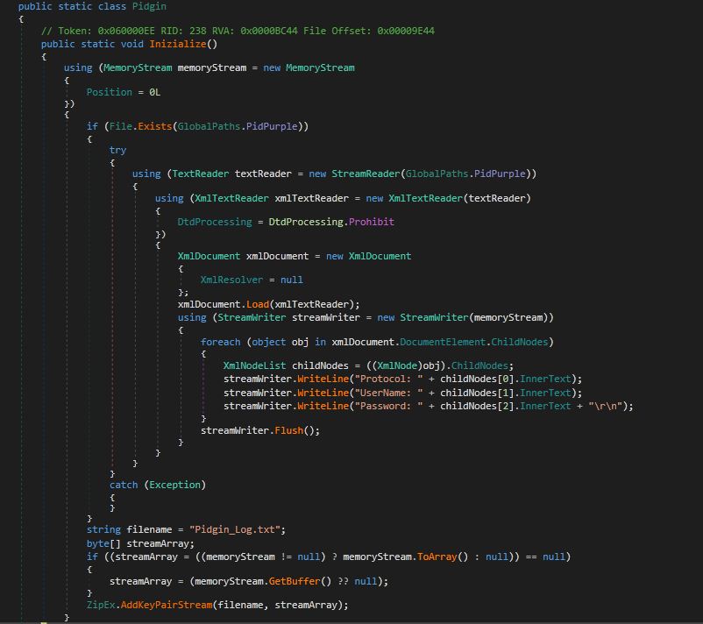Click the catch keyword
Screen dimensions: 703x624
pos(124,485)
